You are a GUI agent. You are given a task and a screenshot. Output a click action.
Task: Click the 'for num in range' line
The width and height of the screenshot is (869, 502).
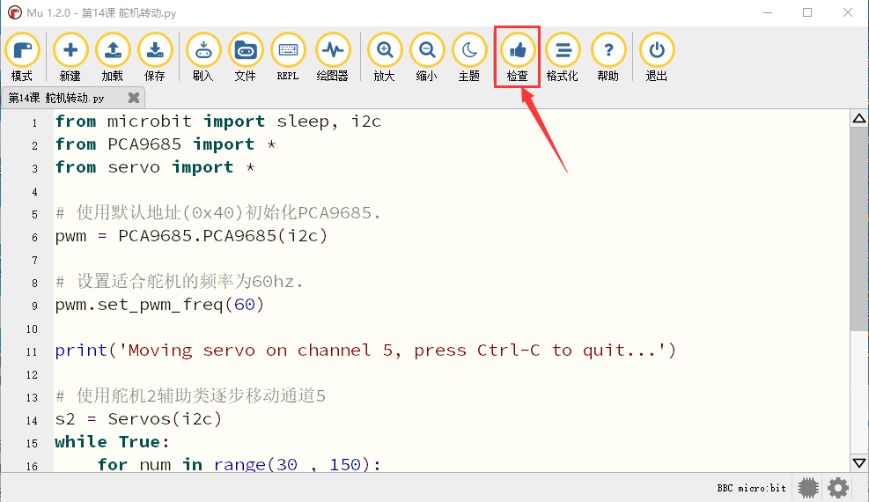[x=239, y=464]
